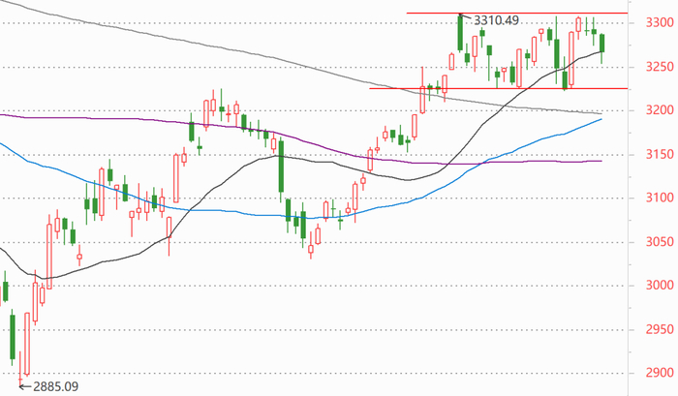The height and width of the screenshot is (396, 678).
Task: Click the 2885.09 low price label
Action: click(x=56, y=386)
